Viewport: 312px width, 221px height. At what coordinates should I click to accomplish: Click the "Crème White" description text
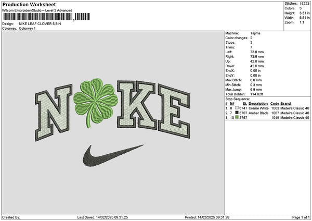point(258,108)
